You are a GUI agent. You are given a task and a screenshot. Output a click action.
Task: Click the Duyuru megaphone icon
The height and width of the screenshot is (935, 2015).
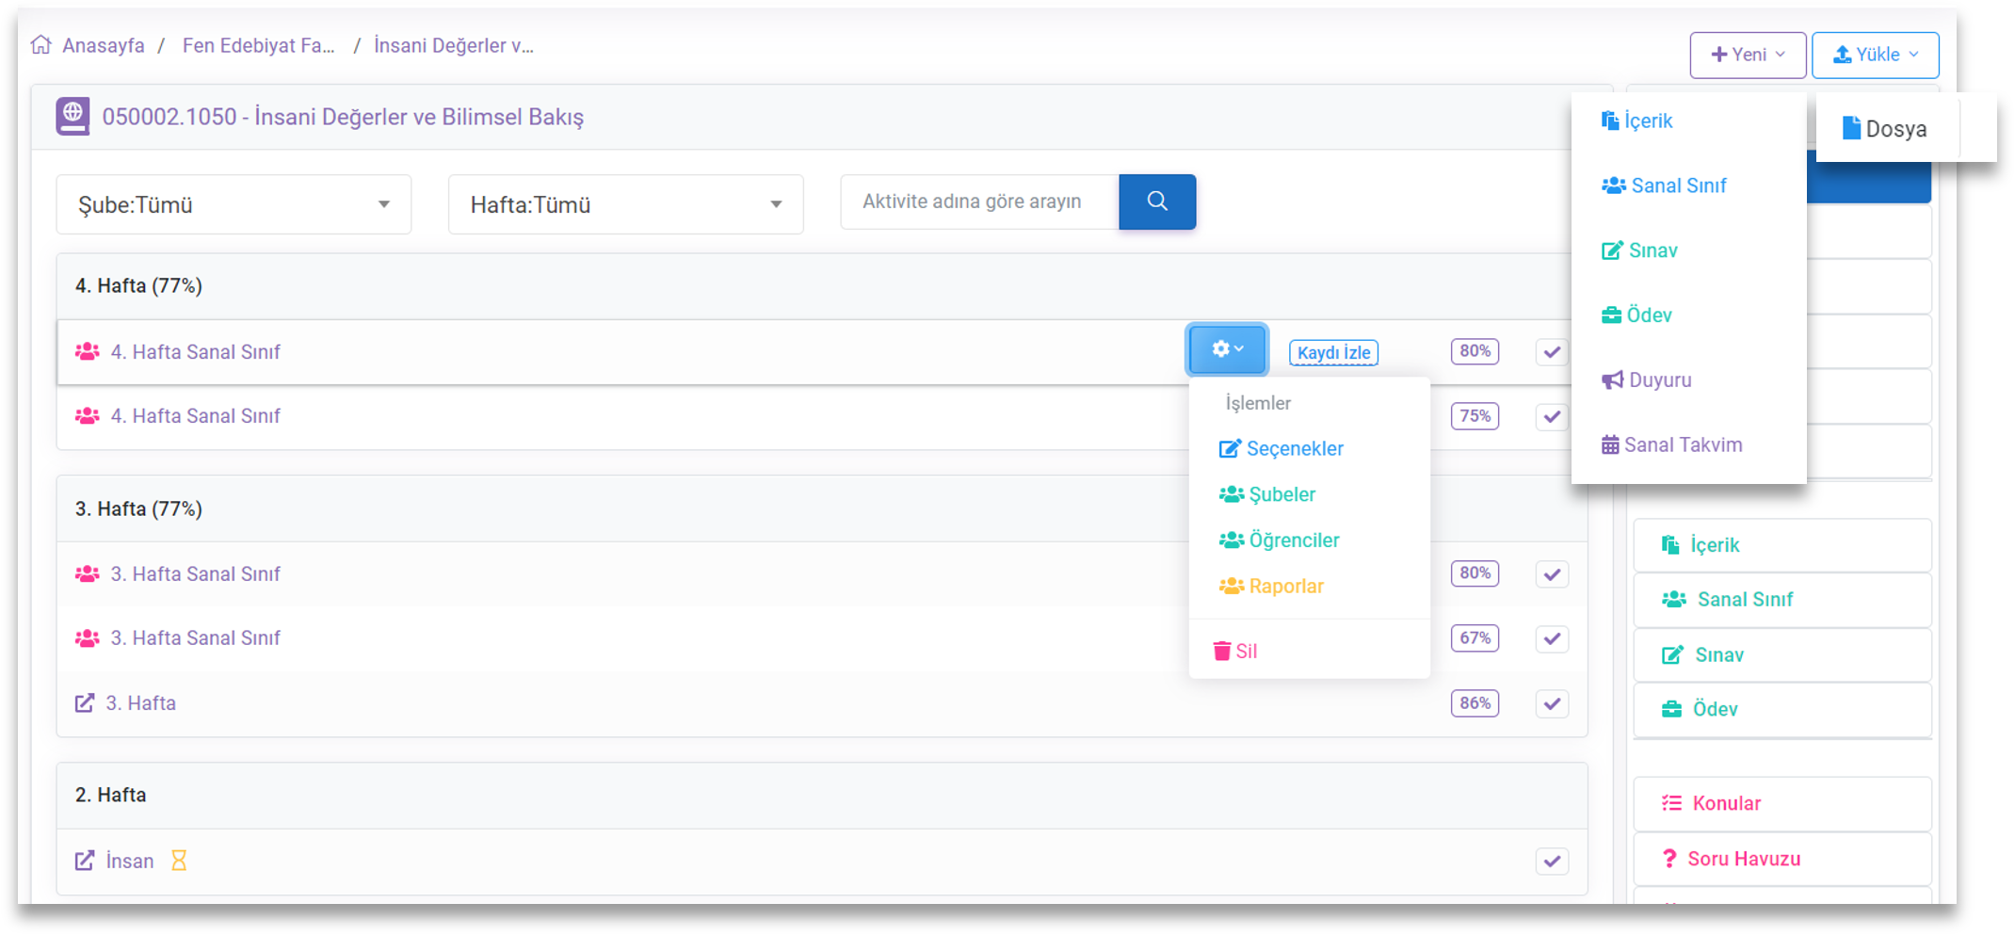pyautogui.click(x=1612, y=380)
